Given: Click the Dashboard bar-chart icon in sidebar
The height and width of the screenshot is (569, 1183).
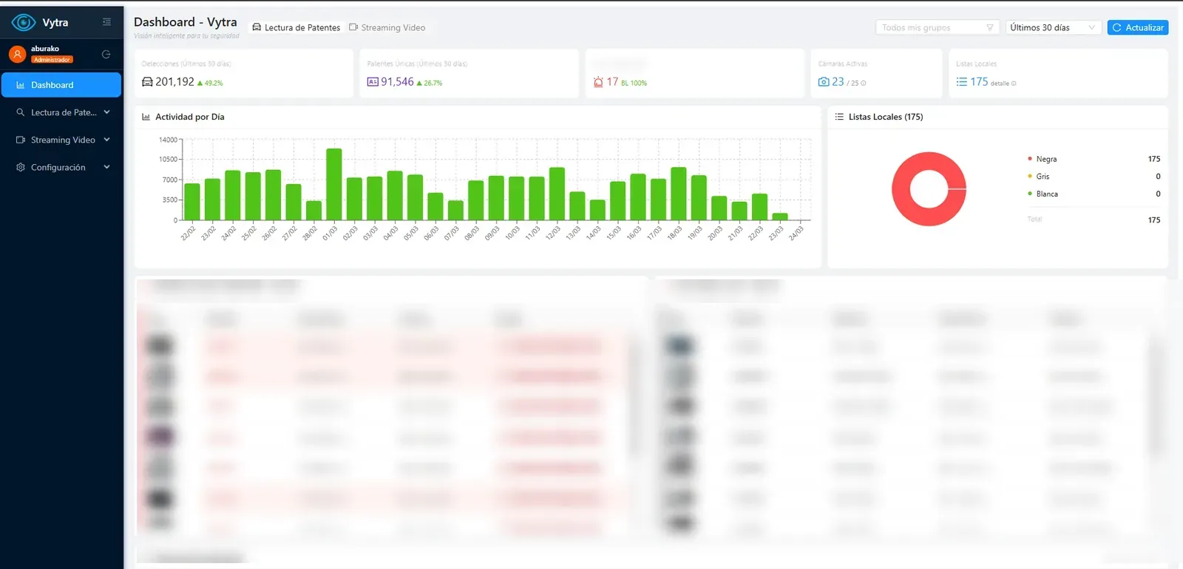Looking at the screenshot, I should coord(21,85).
